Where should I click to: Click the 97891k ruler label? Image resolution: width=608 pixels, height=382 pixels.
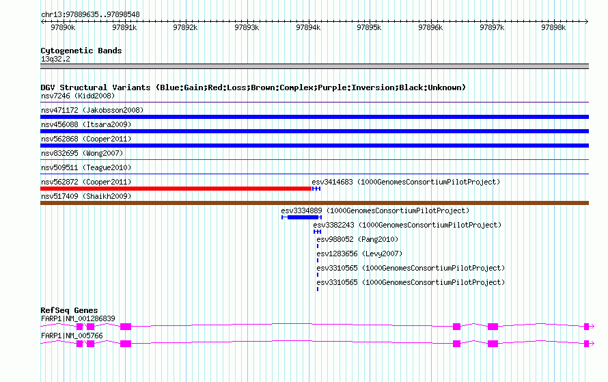click(x=124, y=27)
